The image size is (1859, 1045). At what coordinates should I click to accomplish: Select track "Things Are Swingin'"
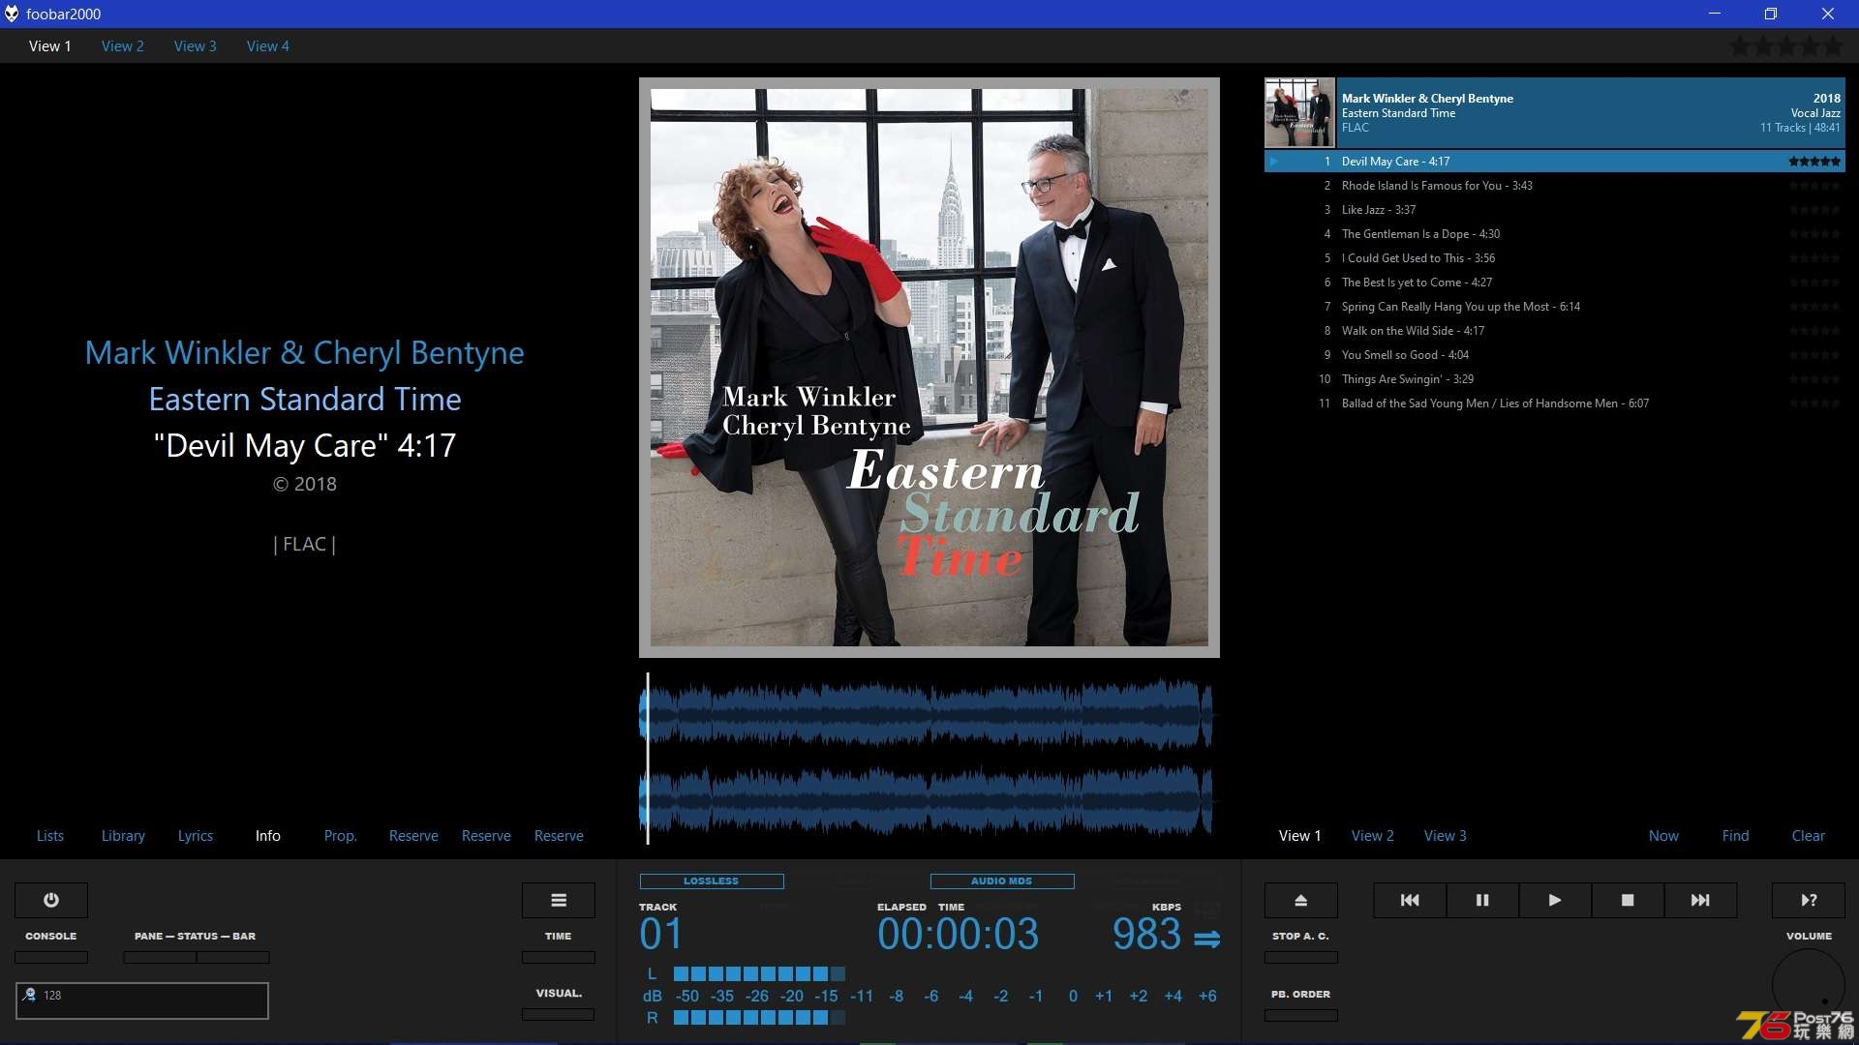pyautogui.click(x=1555, y=379)
